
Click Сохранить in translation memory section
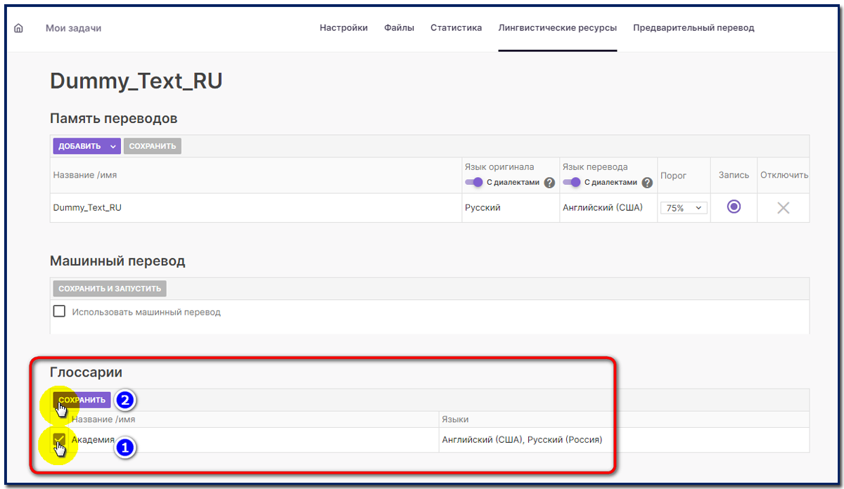point(152,146)
